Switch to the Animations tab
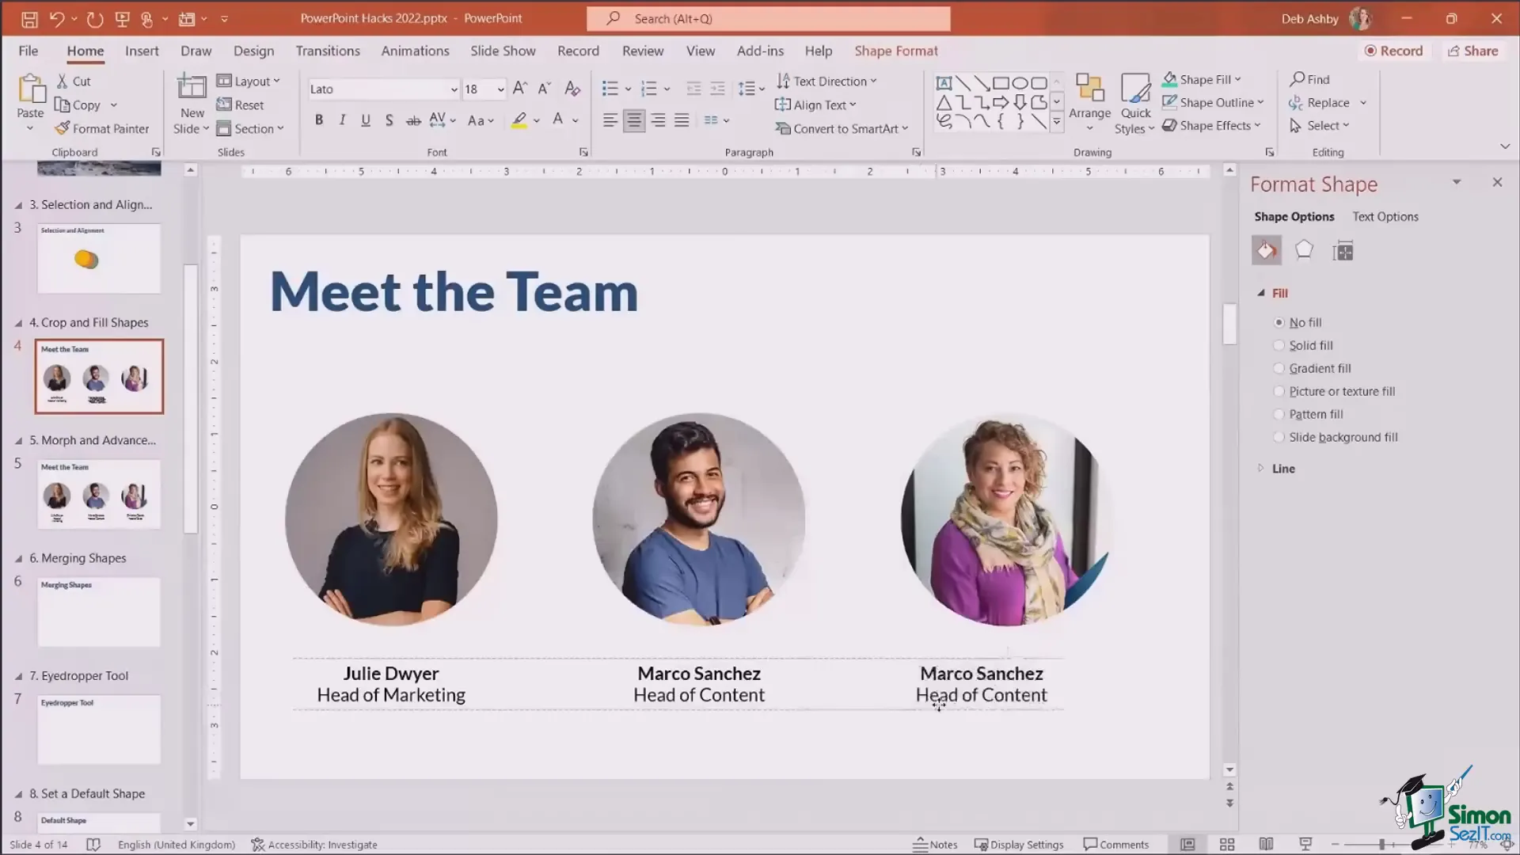The width and height of the screenshot is (1520, 855). (415, 51)
